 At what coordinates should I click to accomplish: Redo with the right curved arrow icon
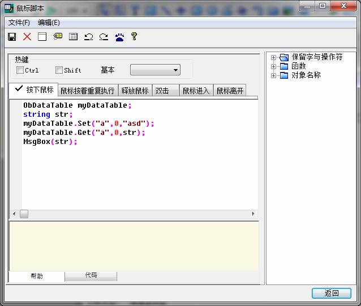104,37
